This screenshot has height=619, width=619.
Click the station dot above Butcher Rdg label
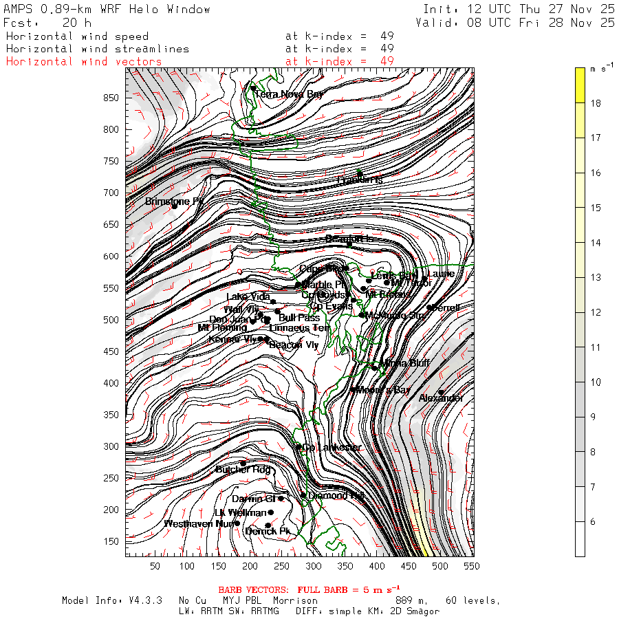point(243,464)
